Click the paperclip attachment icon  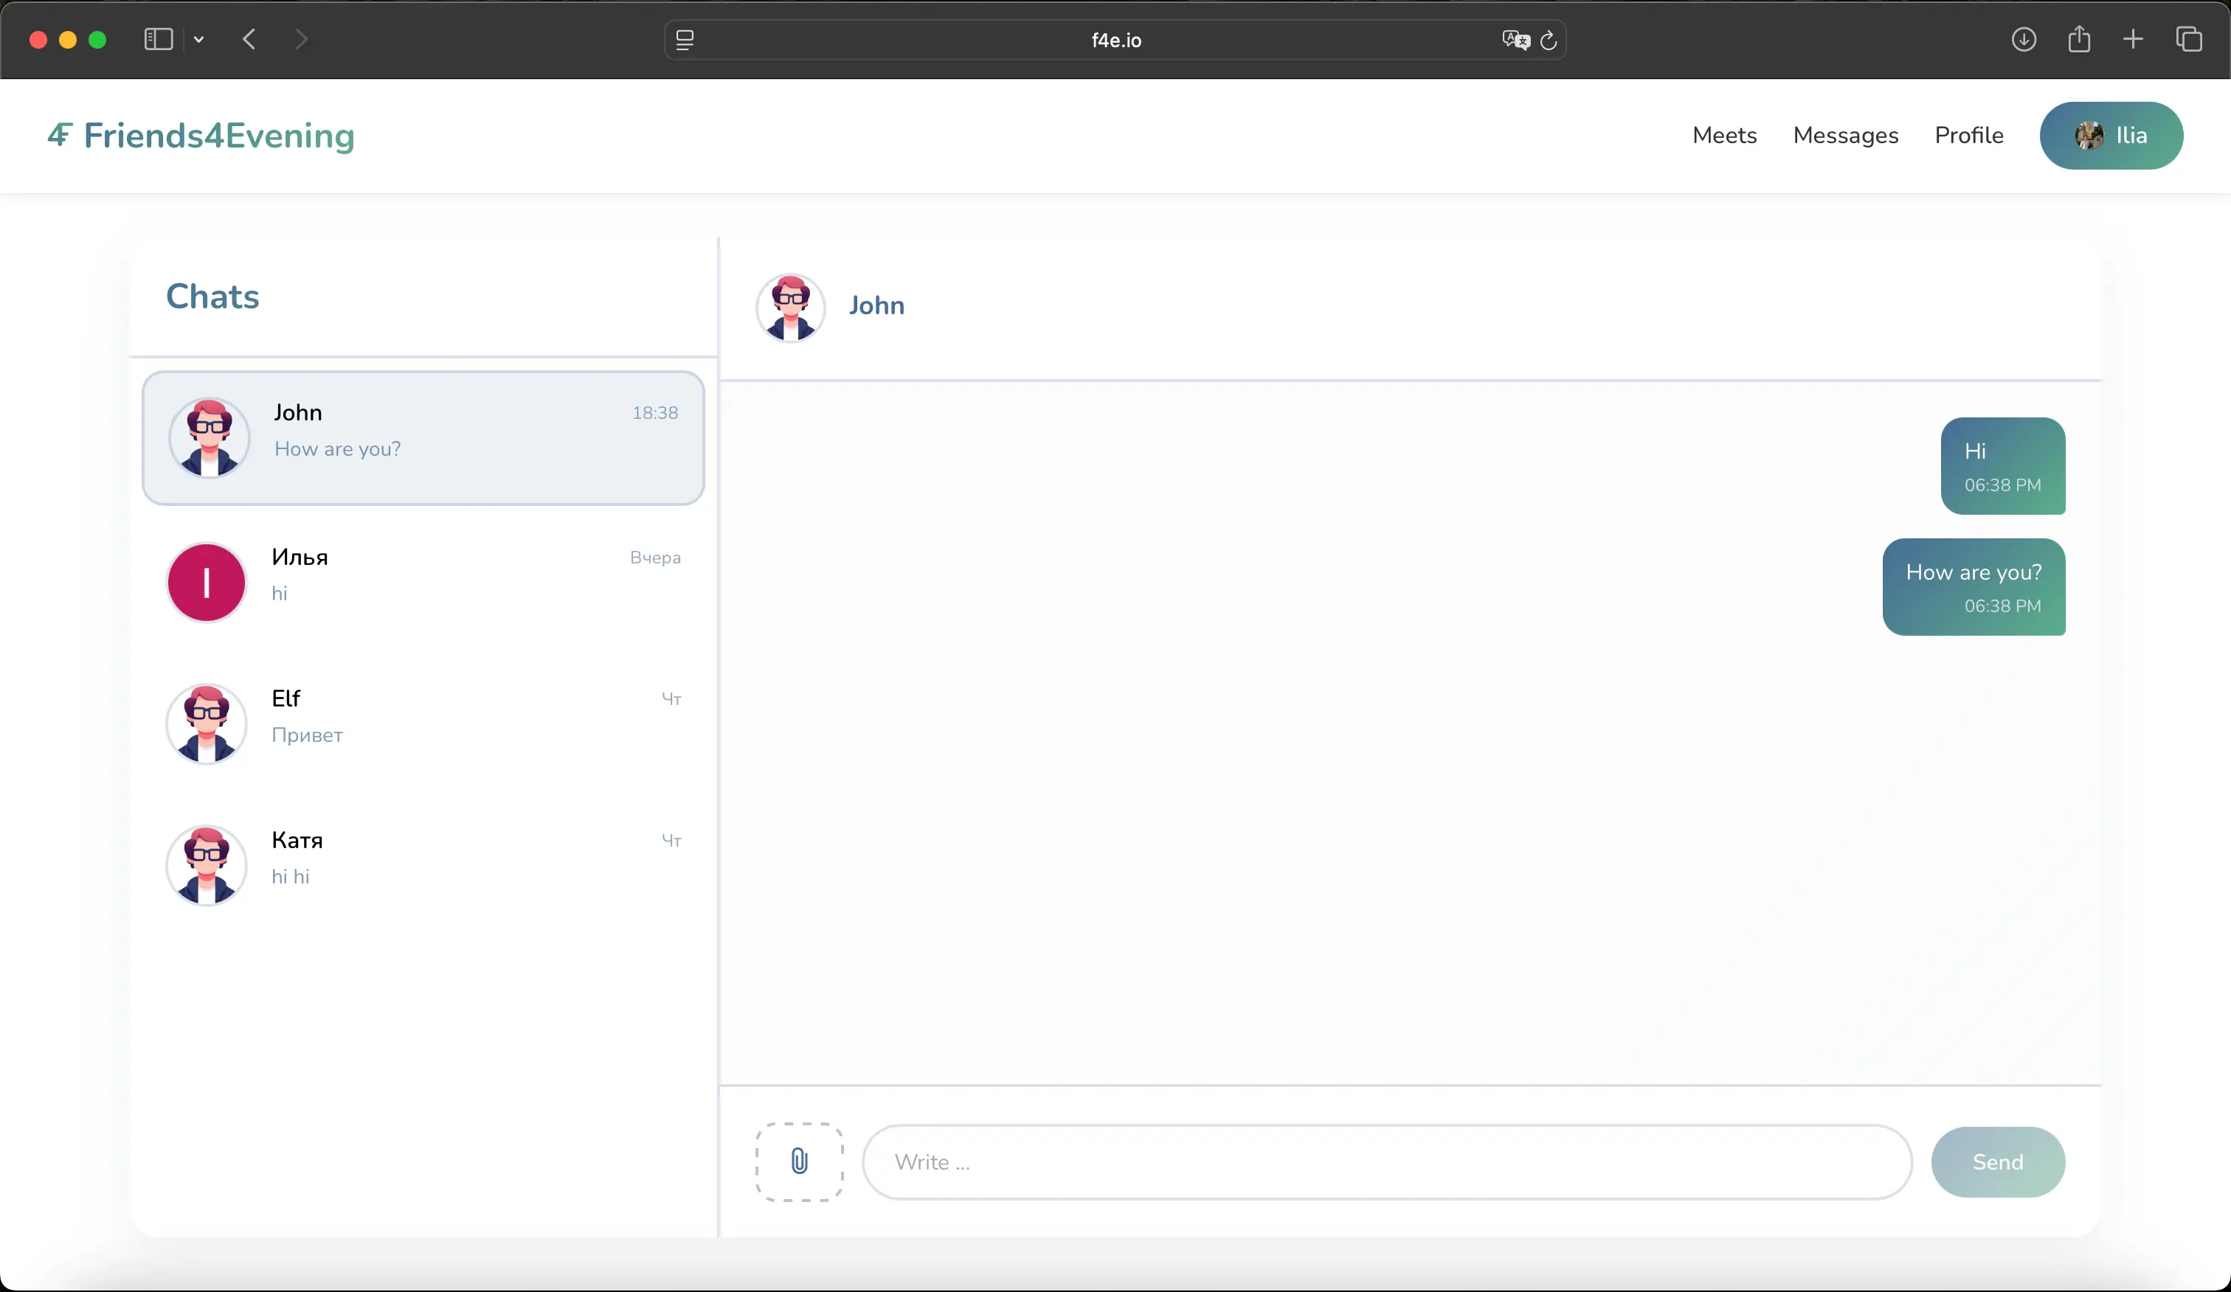pos(798,1161)
